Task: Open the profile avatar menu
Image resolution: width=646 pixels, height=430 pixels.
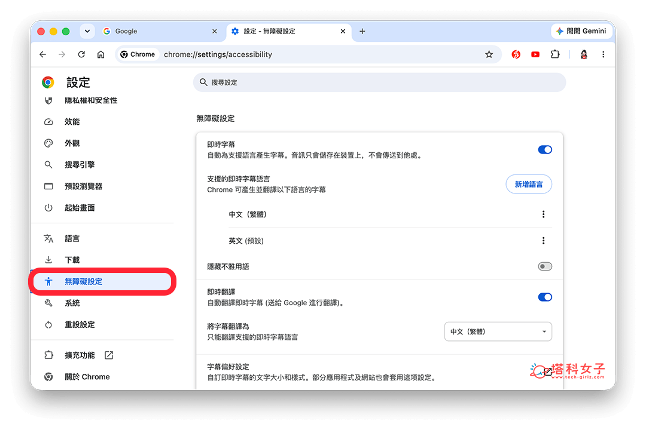Action: 584,54
